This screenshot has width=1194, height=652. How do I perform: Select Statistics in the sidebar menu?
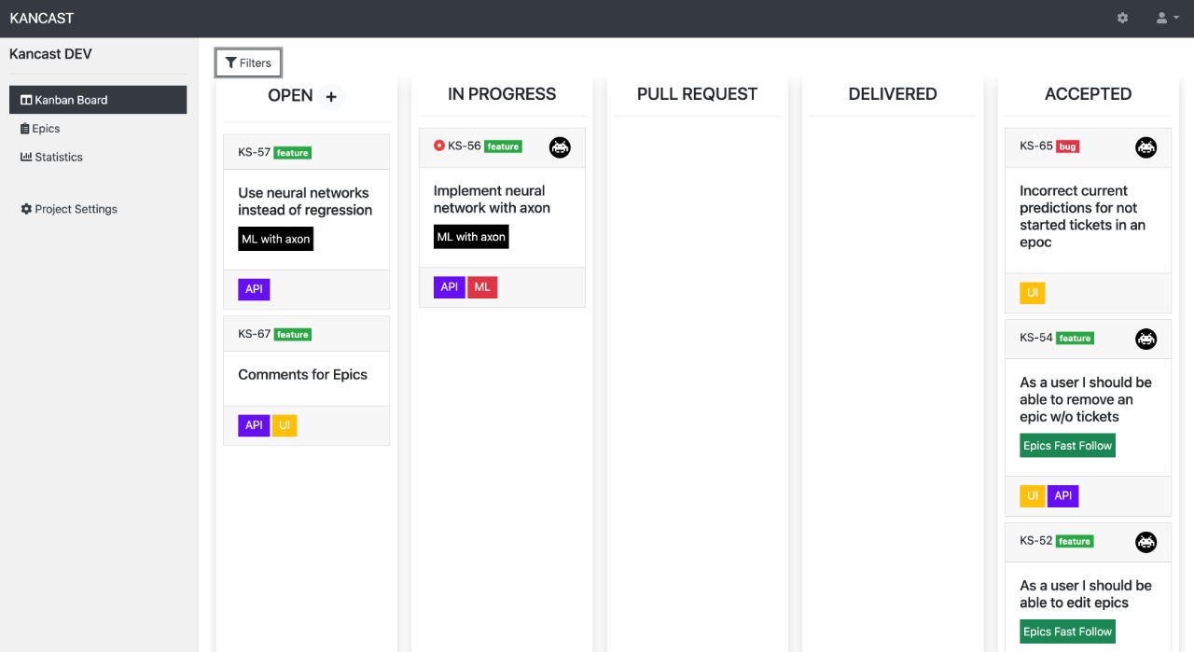coord(57,157)
